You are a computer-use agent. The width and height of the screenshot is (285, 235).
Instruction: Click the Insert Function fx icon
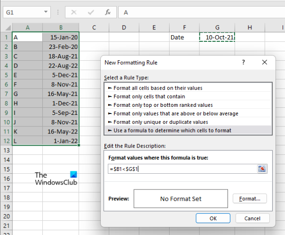pos(108,11)
